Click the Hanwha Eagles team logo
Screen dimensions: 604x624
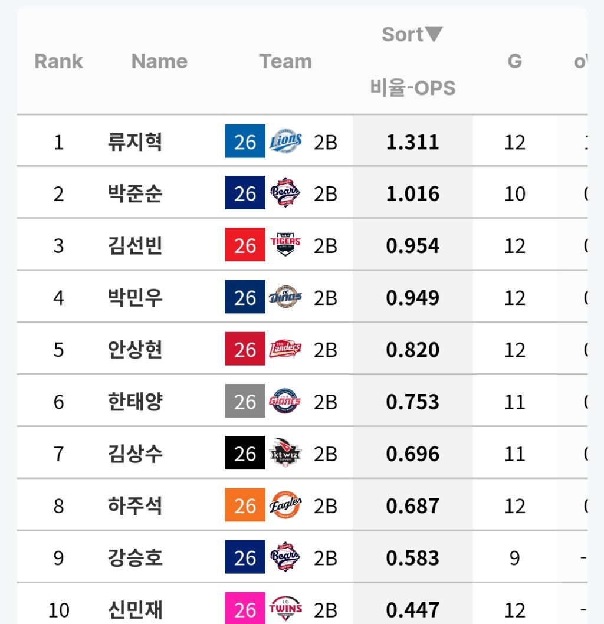click(285, 505)
